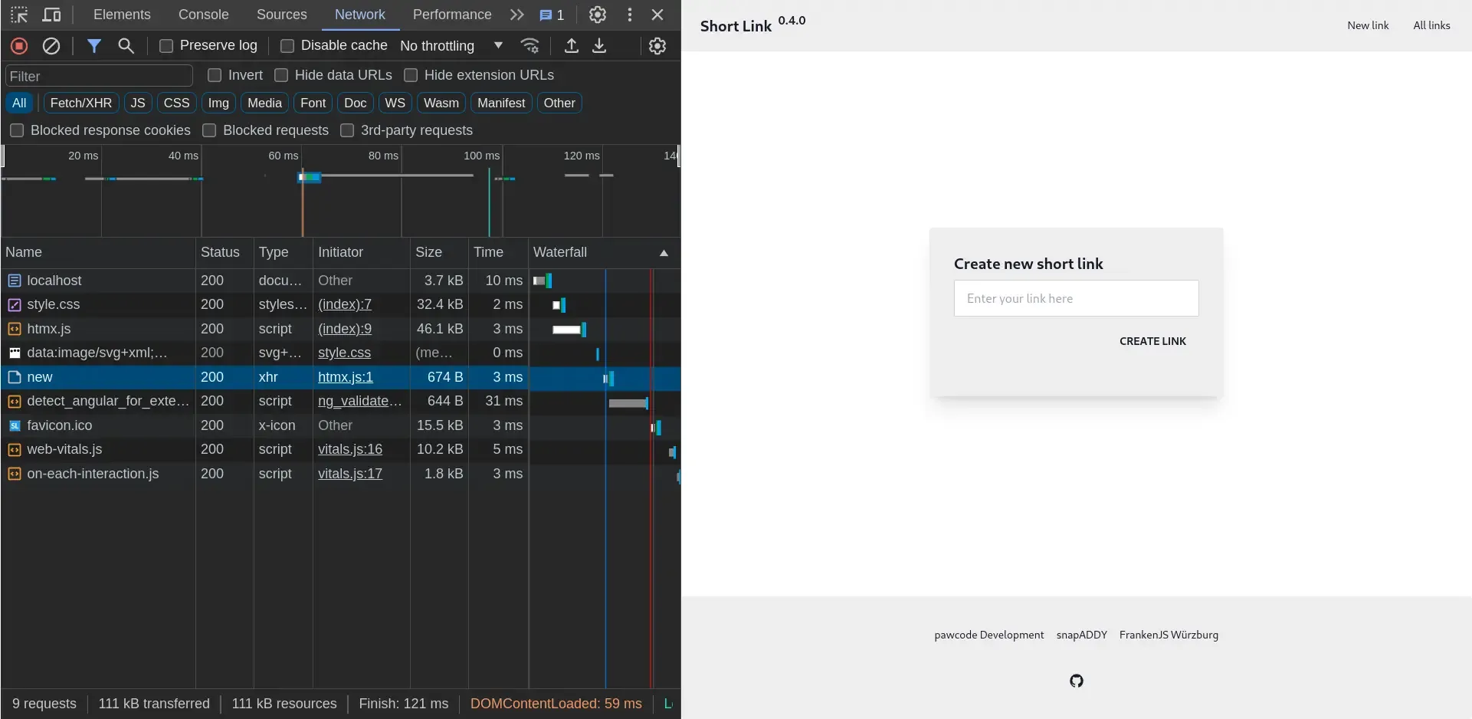
Task: Open the All links page
Action: (1431, 25)
